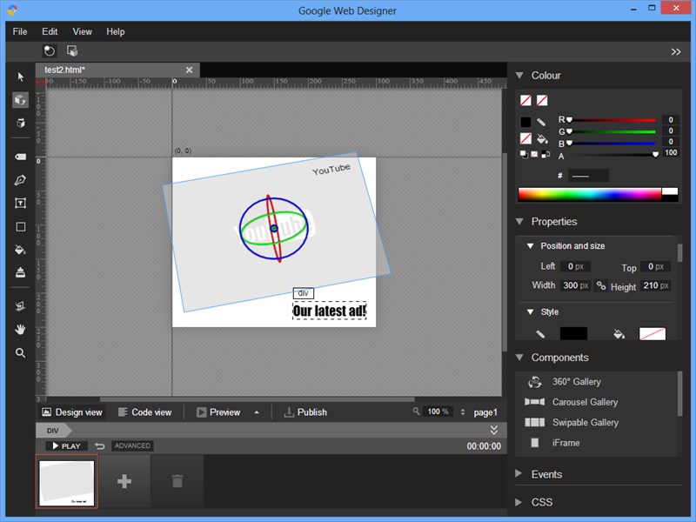Open the page1 page selector
This screenshot has width=696, height=522.
tap(485, 412)
